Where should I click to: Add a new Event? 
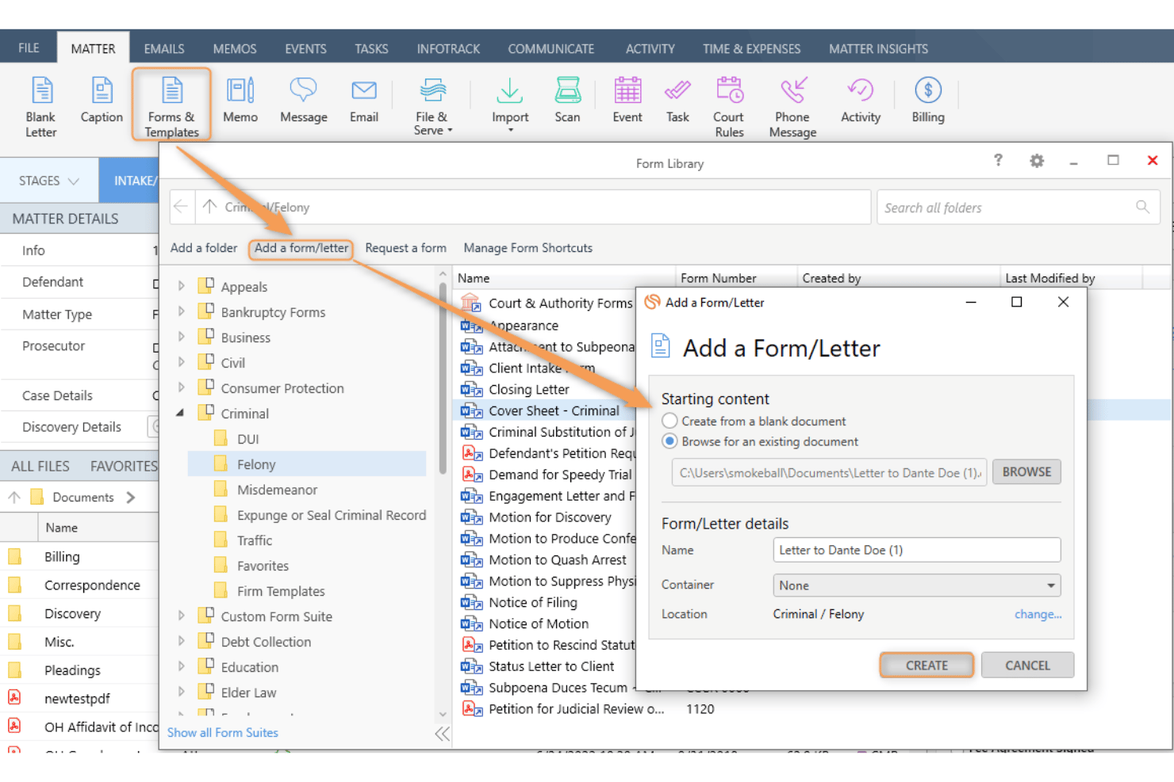click(627, 101)
